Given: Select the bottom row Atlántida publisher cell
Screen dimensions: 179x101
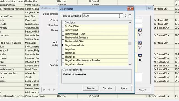Looking at the screenshot, I should pos(67,96).
